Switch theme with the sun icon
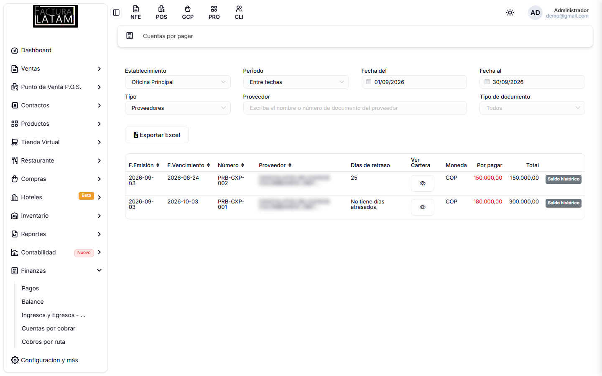The height and width of the screenshot is (376, 602). 510,13
